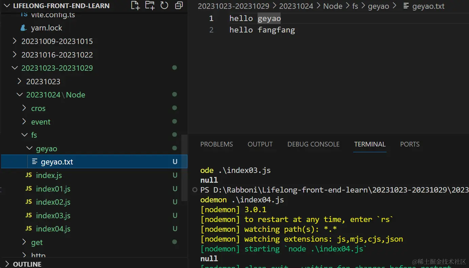Expand the 20231016-20231022 folder
The height and width of the screenshot is (268, 469).
click(x=14, y=54)
